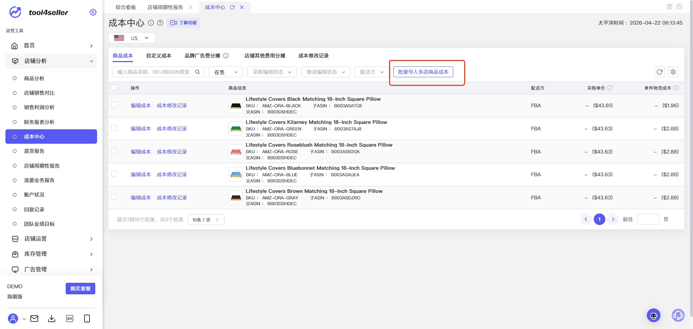Image resolution: width=693 pixels, height=329 pixels.
Task: Click the tool4seller logo icon
Action: (15, 12)
